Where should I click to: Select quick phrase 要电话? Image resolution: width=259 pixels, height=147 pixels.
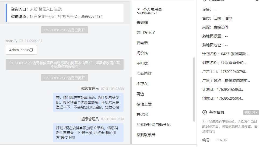142,43
